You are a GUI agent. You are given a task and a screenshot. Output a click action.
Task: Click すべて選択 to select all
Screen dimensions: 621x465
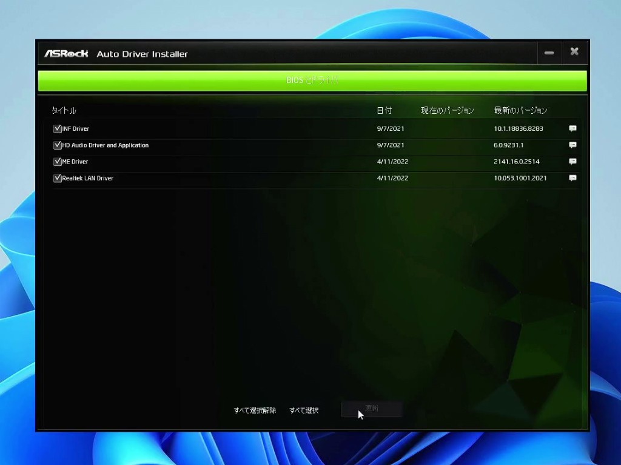point(304,411)
